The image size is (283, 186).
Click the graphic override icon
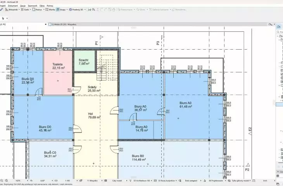pos(180,181)
